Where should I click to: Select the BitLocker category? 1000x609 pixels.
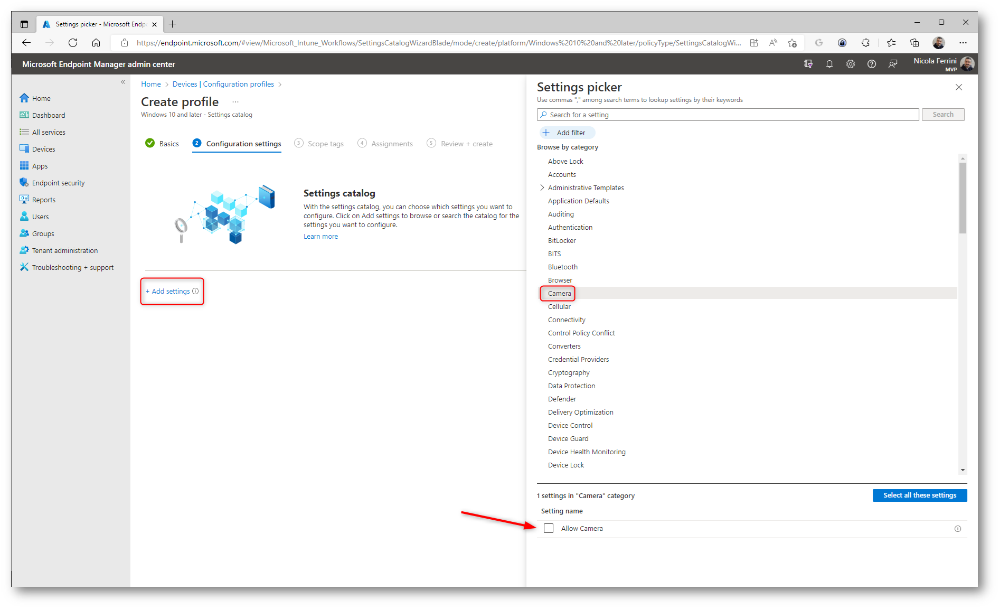562,240
